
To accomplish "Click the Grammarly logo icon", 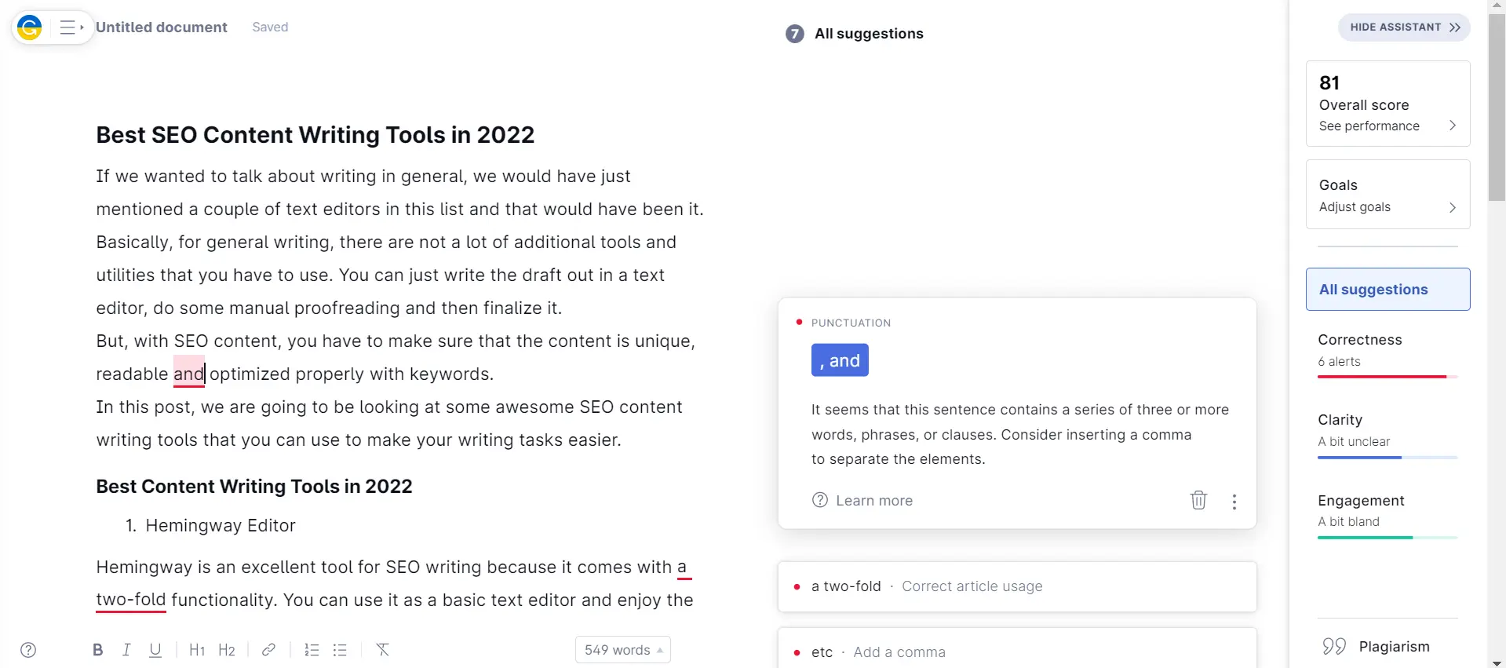I will coord(30,27).
